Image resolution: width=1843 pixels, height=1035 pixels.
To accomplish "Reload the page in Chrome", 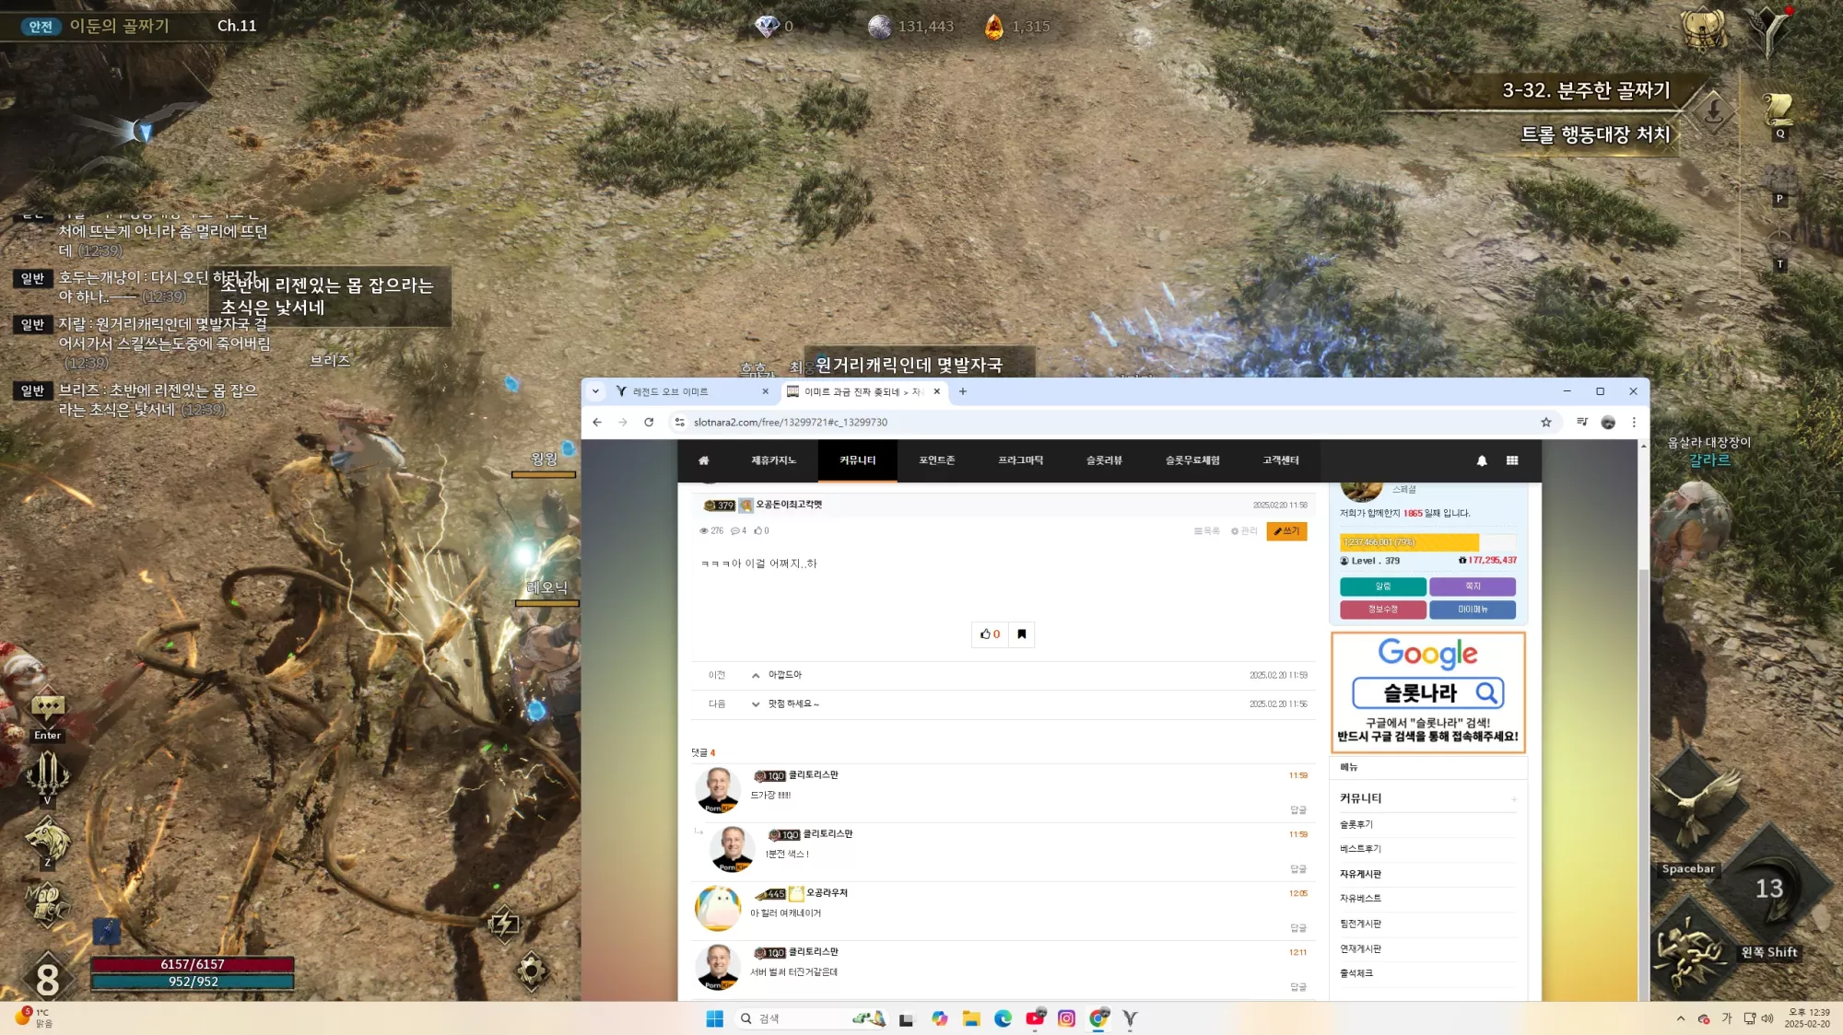I will pos(649,422).
